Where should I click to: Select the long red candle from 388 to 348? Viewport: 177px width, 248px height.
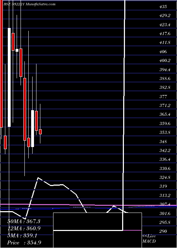[25, 109]
